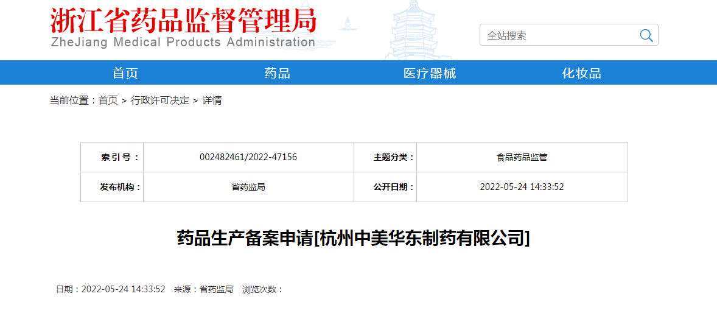Click the 省药监局 publisher cell
Image resolution: width=717 pixels, height=313 pixels.
tap(248, 187)
